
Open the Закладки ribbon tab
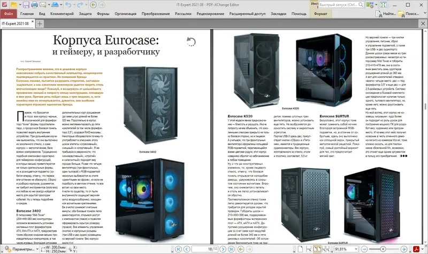point(278,14)
